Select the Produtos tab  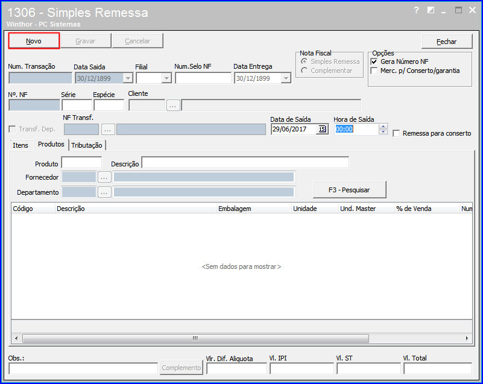pos(51,144)
